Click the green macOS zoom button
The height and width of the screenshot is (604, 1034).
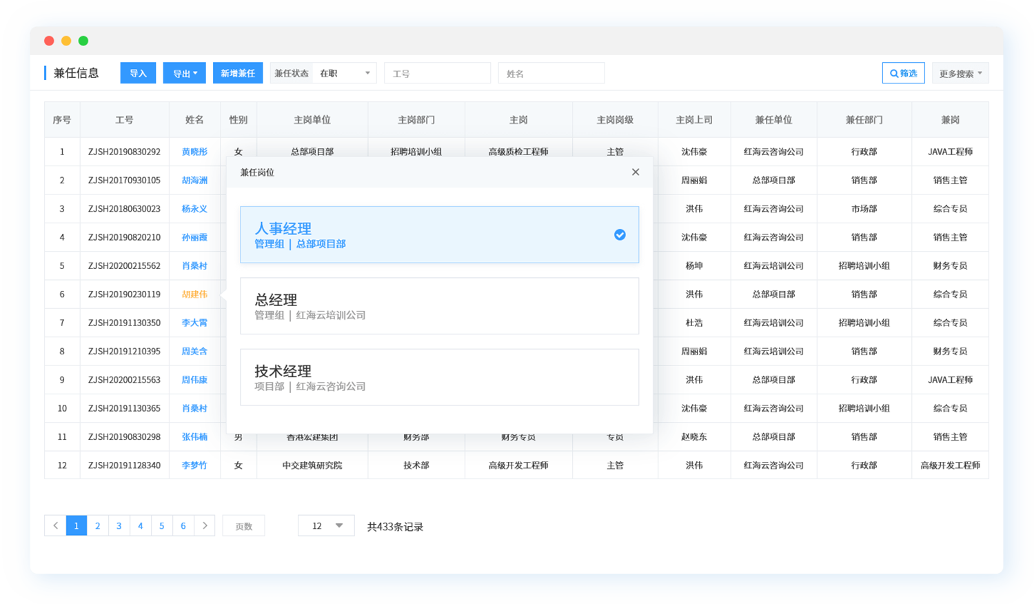83,41
